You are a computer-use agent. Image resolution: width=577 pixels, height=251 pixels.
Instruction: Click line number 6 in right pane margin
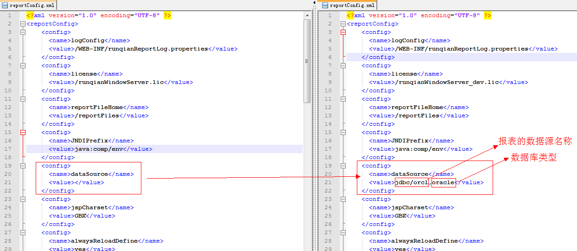coord(330,58)
